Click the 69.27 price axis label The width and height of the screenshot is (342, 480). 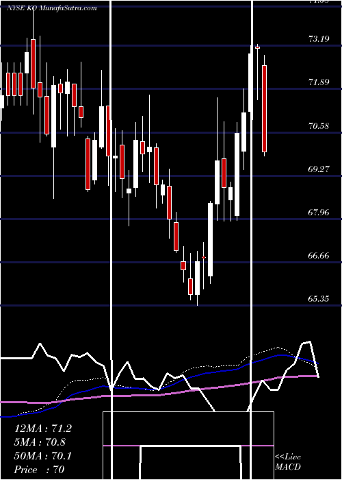point(319,169)
